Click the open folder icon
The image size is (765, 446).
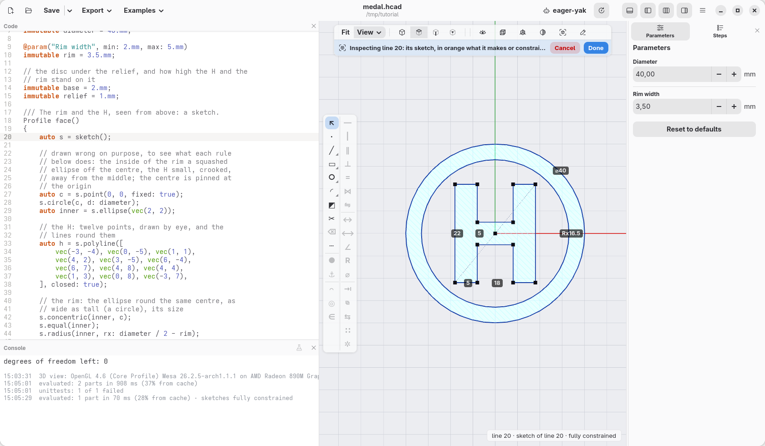click(x=29, y=10)
